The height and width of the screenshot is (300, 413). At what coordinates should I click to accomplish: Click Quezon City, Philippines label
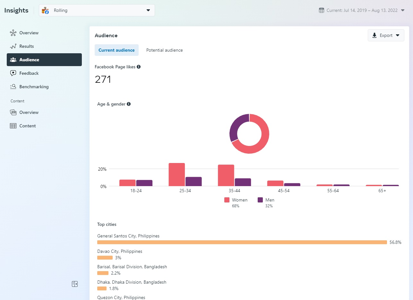tap(121, 297)
